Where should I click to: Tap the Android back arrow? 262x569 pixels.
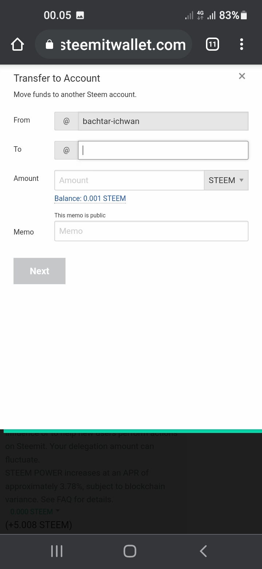click(x=203, y=551)
